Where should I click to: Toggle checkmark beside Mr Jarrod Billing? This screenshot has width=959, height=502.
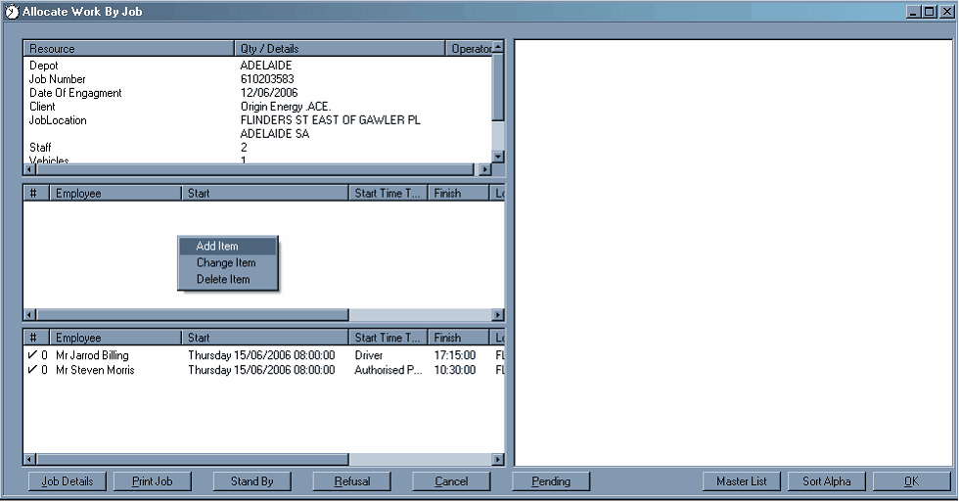point(32,356)
